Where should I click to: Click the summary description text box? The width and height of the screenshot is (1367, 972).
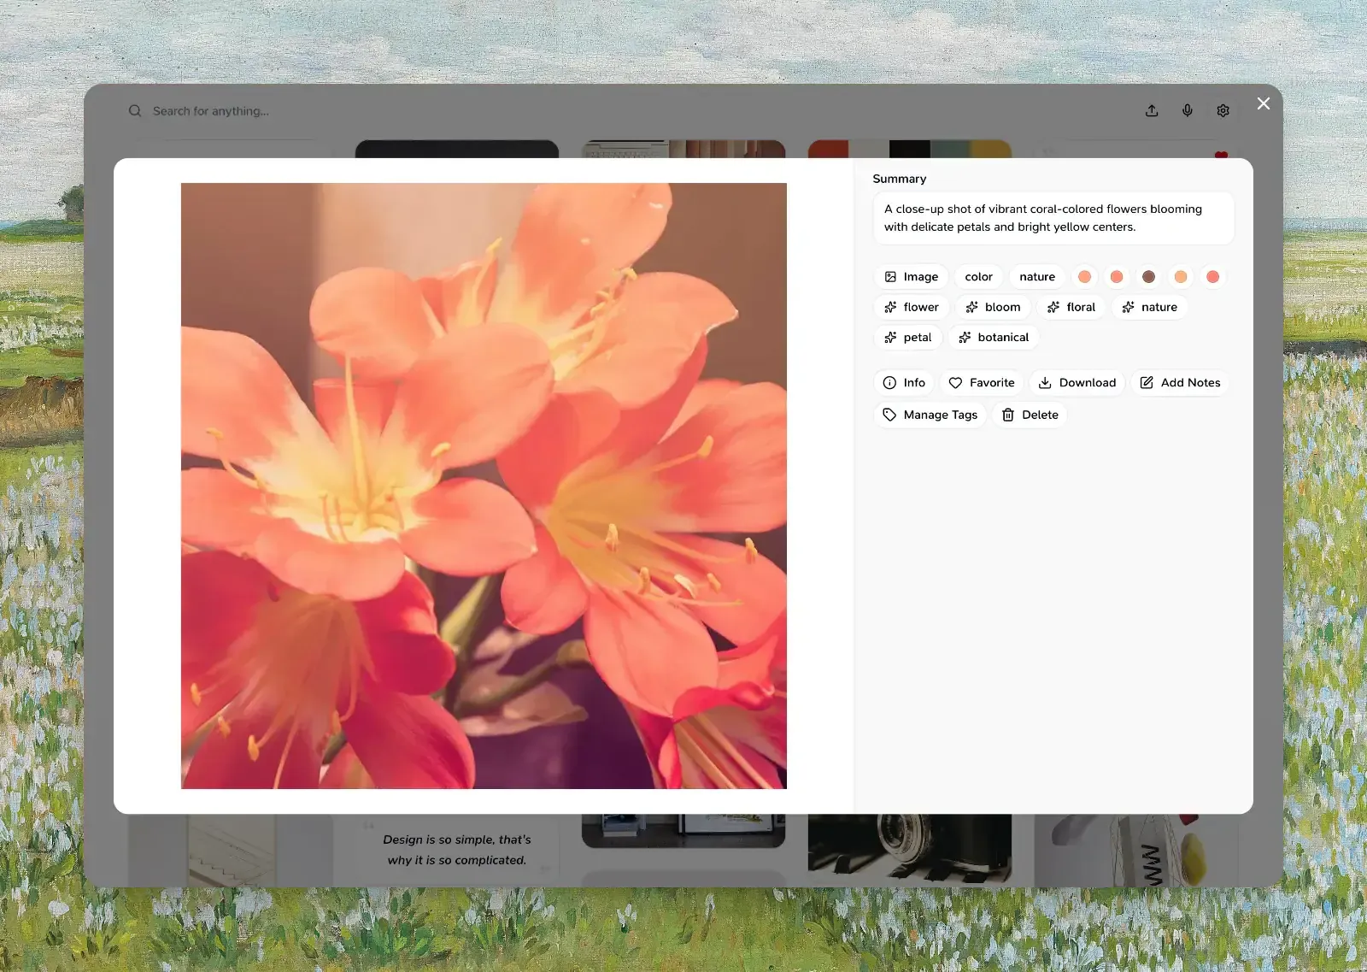click(x=1053, y=218)
